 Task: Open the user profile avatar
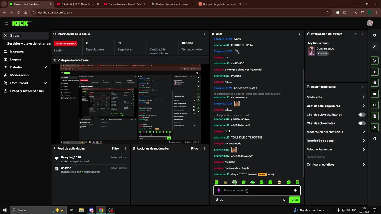pyautogui.click(x=370, y=23)
